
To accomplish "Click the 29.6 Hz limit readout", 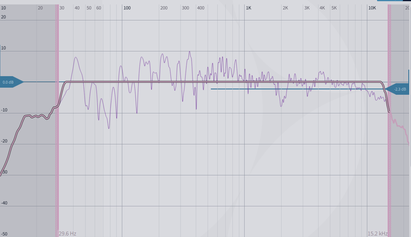I will click(67, 234).
